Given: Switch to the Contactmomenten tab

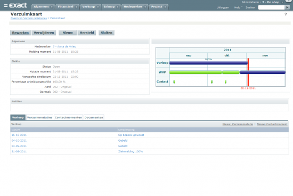Looking at the screenshot, I should tap(68, 117).
